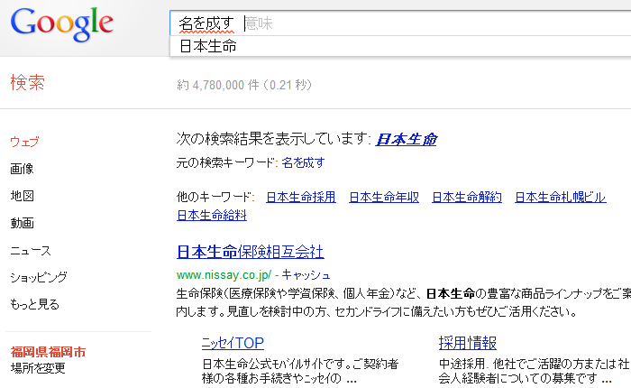Open related keyword 日本生命解約
The width and height of the screenshot is (631, 388).
[467, 197]
